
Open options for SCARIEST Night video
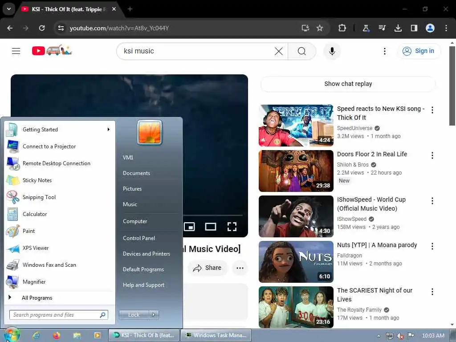coord(432,292)
